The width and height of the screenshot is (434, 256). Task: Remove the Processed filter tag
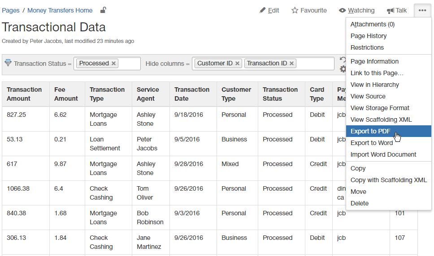tap(114, 64)
